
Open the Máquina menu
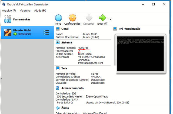[x=25, y=11]
